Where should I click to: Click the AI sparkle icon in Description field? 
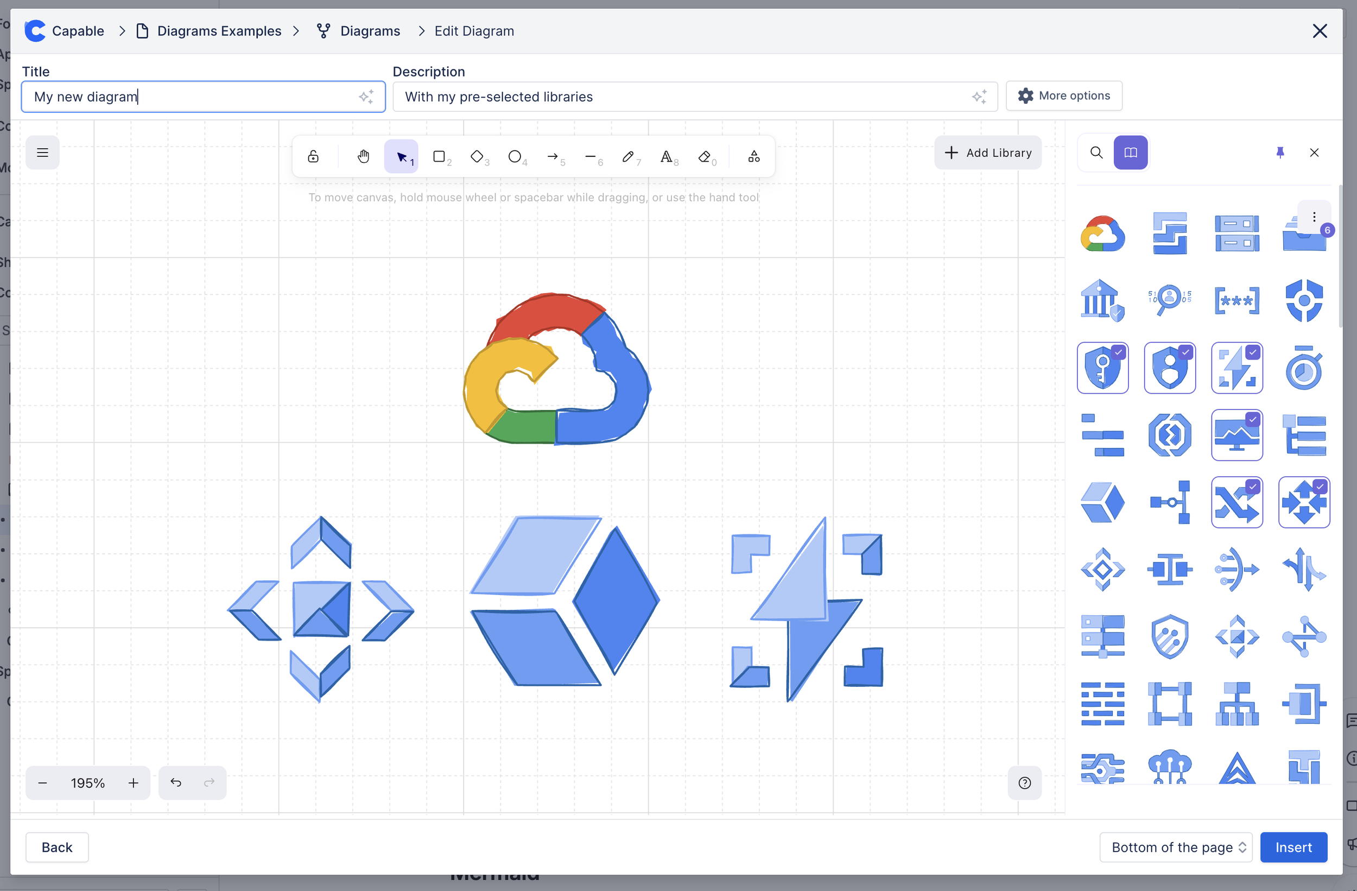pos(979,97)
